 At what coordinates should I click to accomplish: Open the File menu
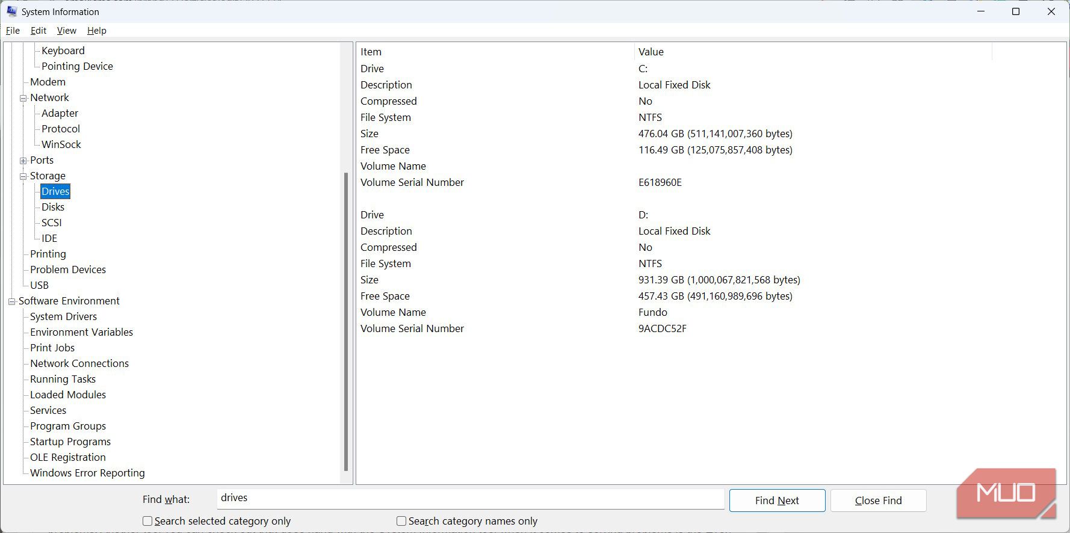tap(13, 31)
